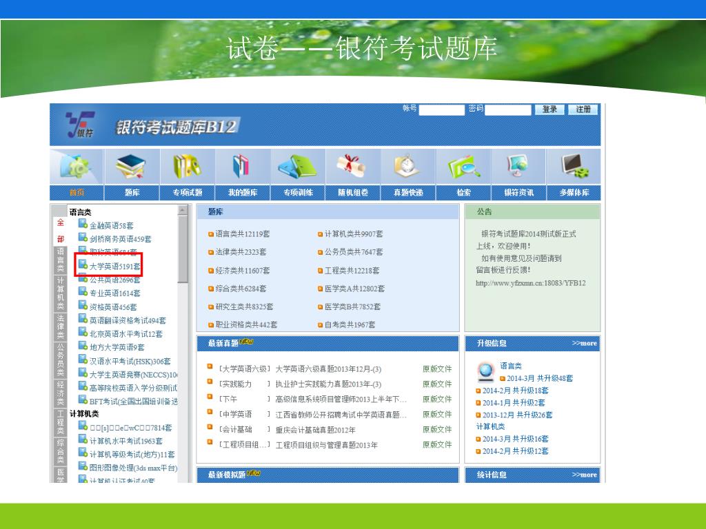Screen dimensions: 706x529
Task: Open the 自考类共1967套 link
Action: click(350, 324)
